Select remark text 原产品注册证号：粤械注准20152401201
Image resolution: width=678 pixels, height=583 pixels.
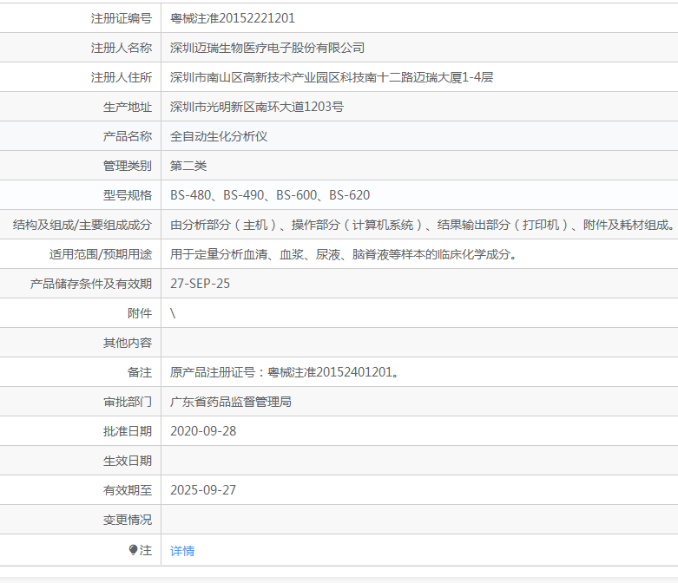pos(284,372)
